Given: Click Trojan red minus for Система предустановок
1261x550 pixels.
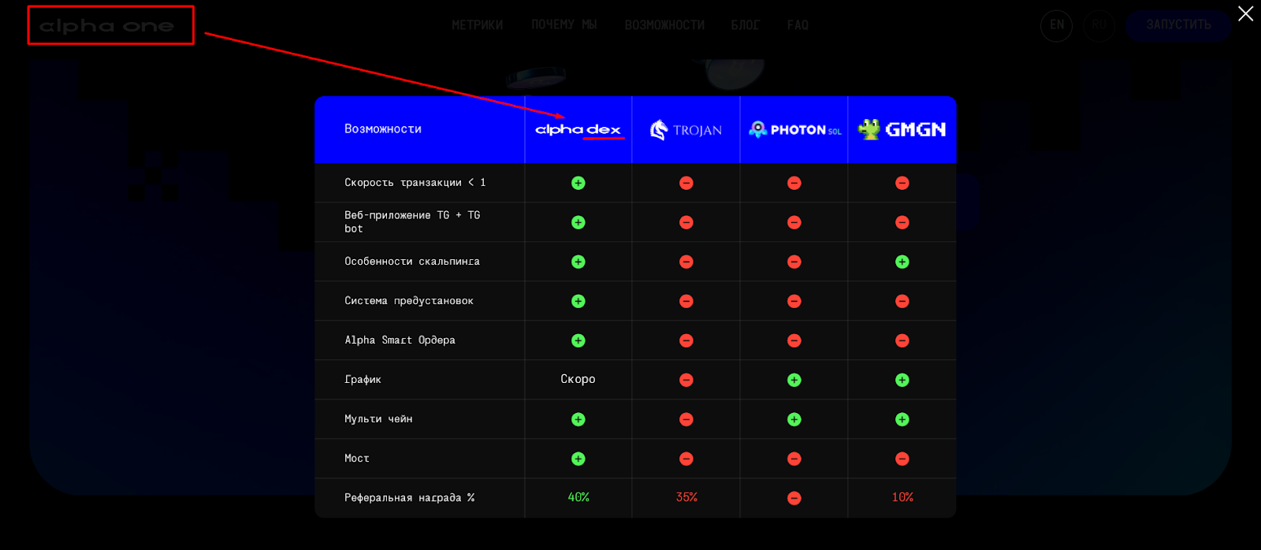Looking at the screenshot, I should coord(686,301).
